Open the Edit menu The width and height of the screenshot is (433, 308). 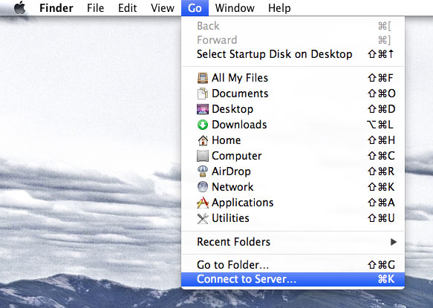tap(127, 8)
